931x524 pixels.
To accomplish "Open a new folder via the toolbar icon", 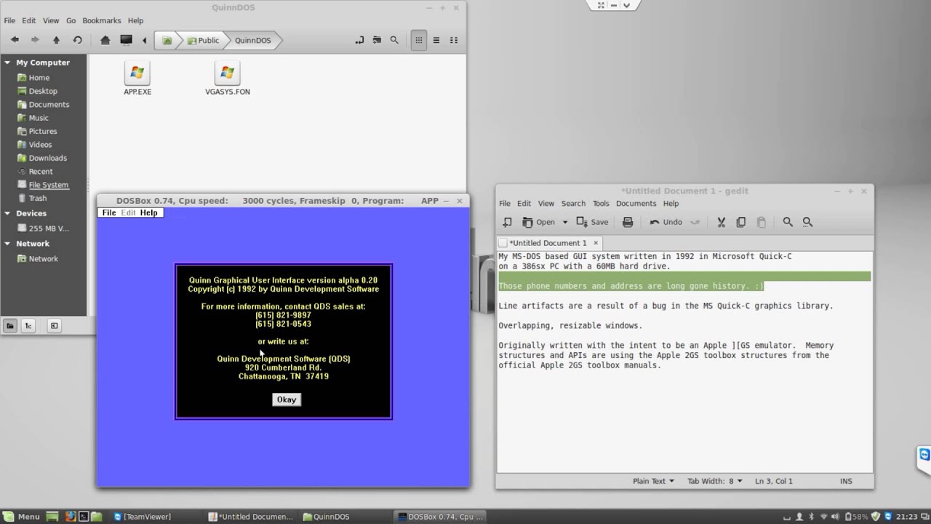I will [x=377, y=40].
